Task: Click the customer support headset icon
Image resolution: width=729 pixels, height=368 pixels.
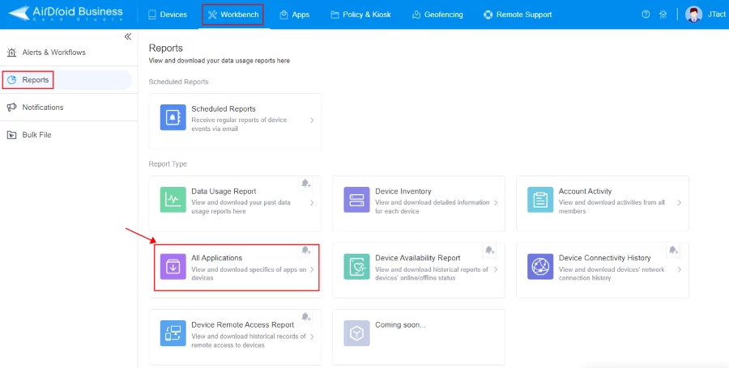Action: tap(663, 15)
